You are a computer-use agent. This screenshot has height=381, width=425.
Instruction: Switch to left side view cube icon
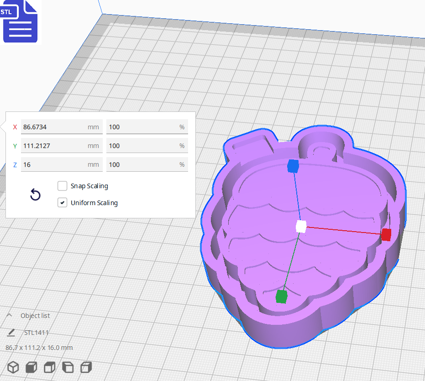(68, 367)
